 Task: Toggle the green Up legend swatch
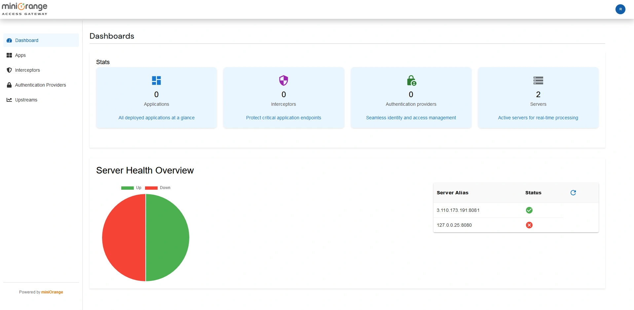pyautogui.click(x=127, y=188)
